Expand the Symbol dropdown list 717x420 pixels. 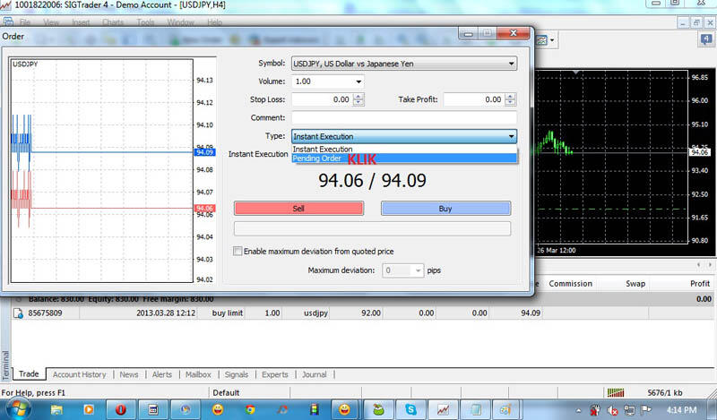click(x=511, y=64)
